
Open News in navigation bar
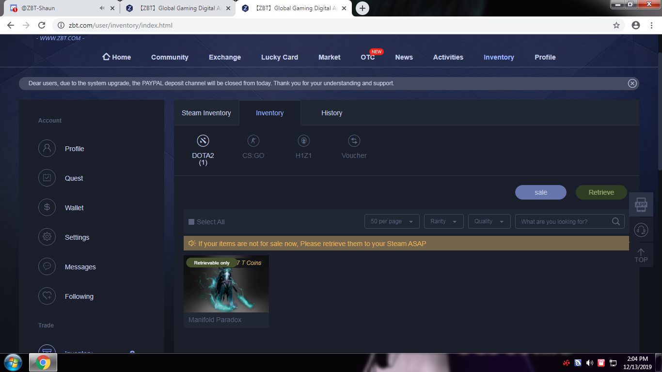point(404,57)
